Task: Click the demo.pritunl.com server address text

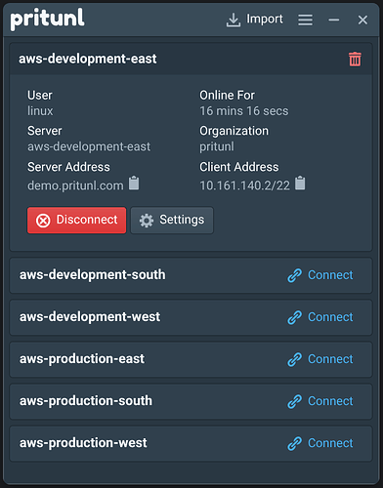Action: tap(75, 185)
